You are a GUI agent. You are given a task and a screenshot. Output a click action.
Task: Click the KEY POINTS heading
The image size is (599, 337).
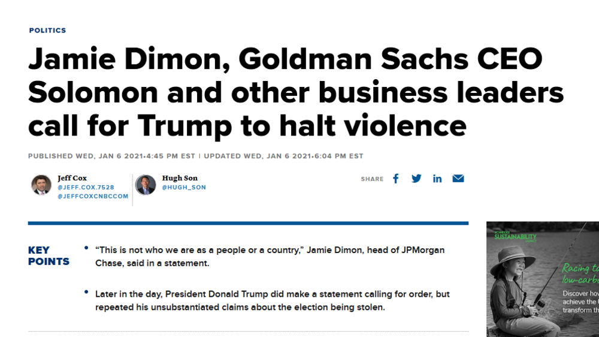(49, 256)
